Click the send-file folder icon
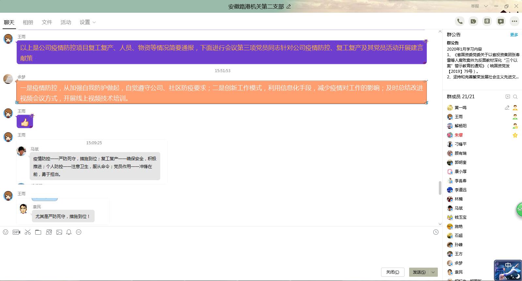 point(38,232)
